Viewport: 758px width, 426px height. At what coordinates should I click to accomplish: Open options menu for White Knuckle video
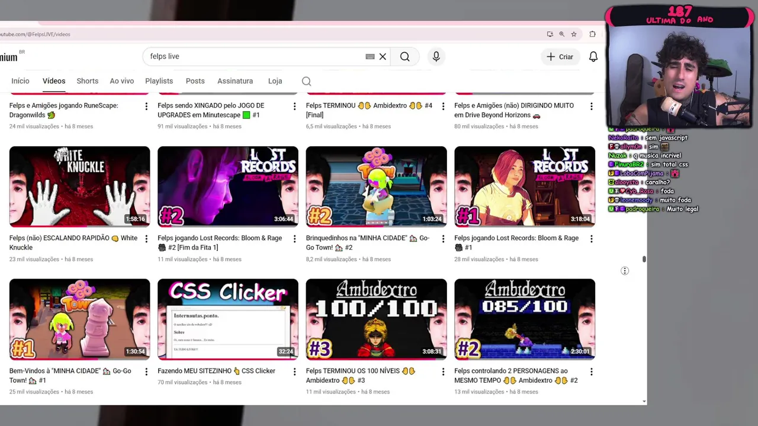click(146, 239)
